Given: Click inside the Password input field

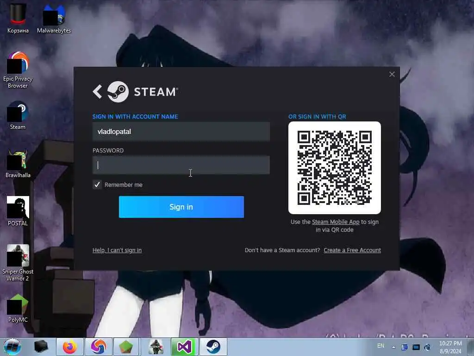Looking at the screenshot, I should coord(181,165).
